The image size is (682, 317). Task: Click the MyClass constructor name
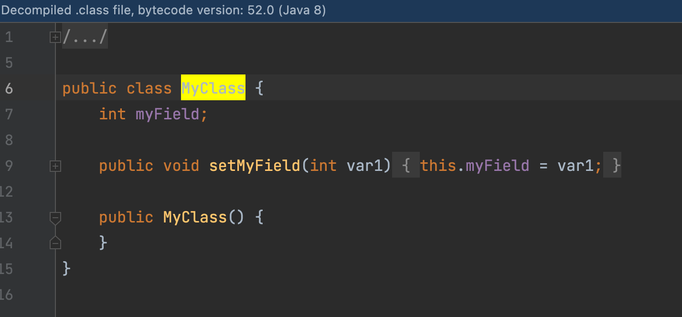[x=195, y=217]
